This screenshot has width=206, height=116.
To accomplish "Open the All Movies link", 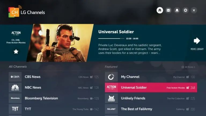I will [x=188, y=67].
